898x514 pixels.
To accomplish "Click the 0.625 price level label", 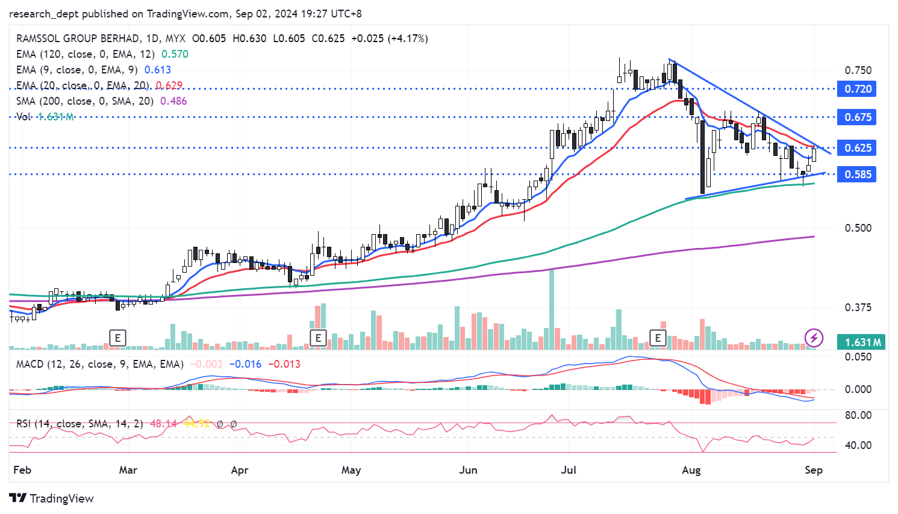I will (x=858, y=148).
